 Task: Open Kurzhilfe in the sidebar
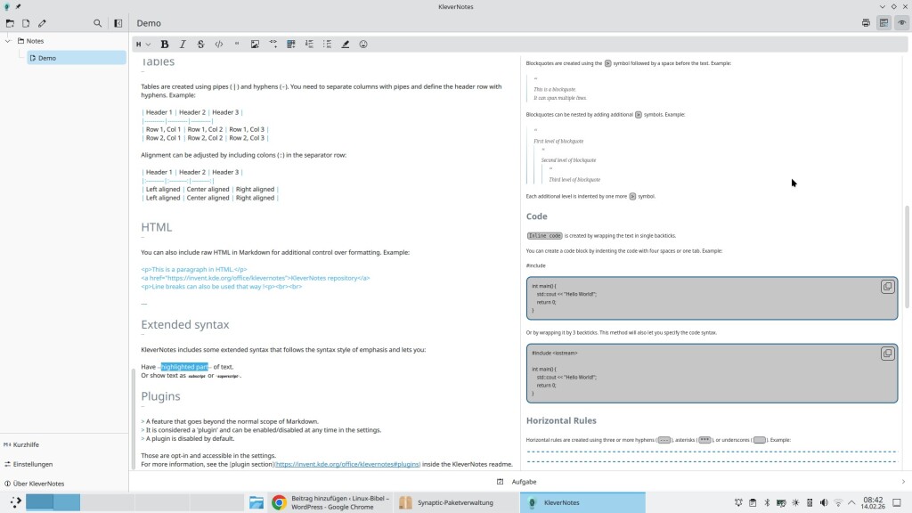[x=26, y=444]
